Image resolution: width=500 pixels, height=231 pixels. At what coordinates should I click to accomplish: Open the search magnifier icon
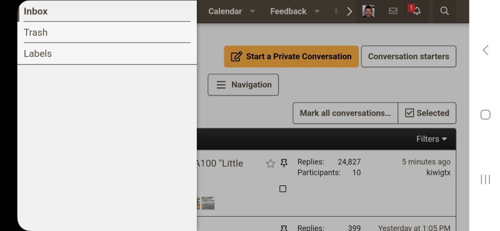click(444, 11)
